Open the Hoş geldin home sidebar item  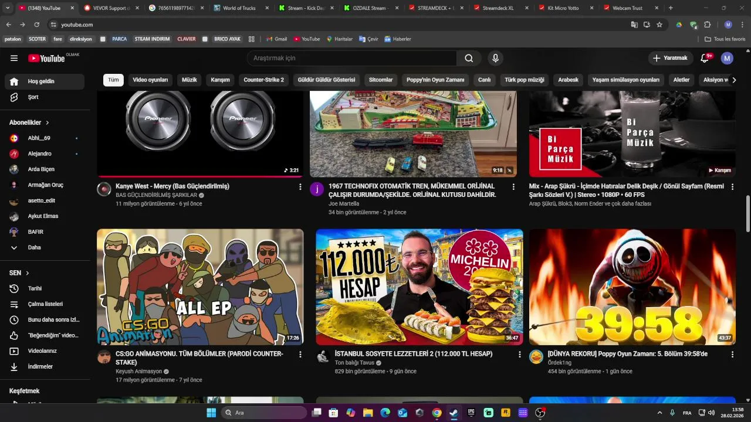coord(45,81)
